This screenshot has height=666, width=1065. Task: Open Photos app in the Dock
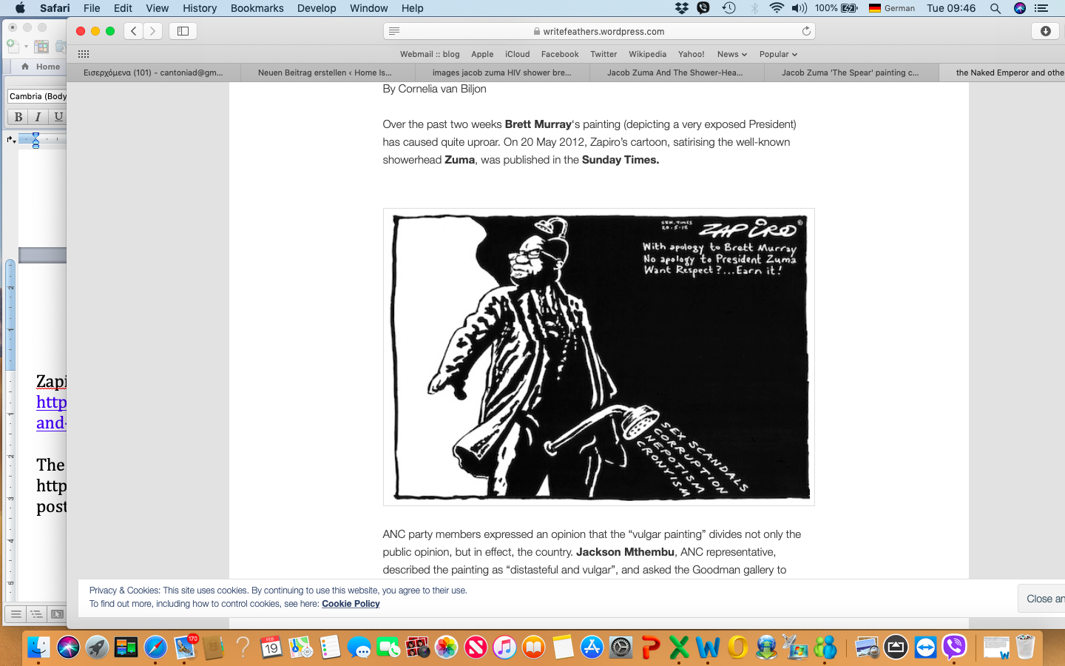click(x=447, y=647)
